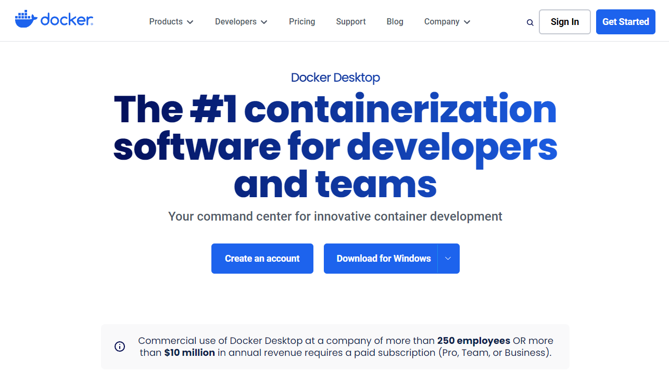
Task: Click Create an account
Action: (x=262, y=259)
